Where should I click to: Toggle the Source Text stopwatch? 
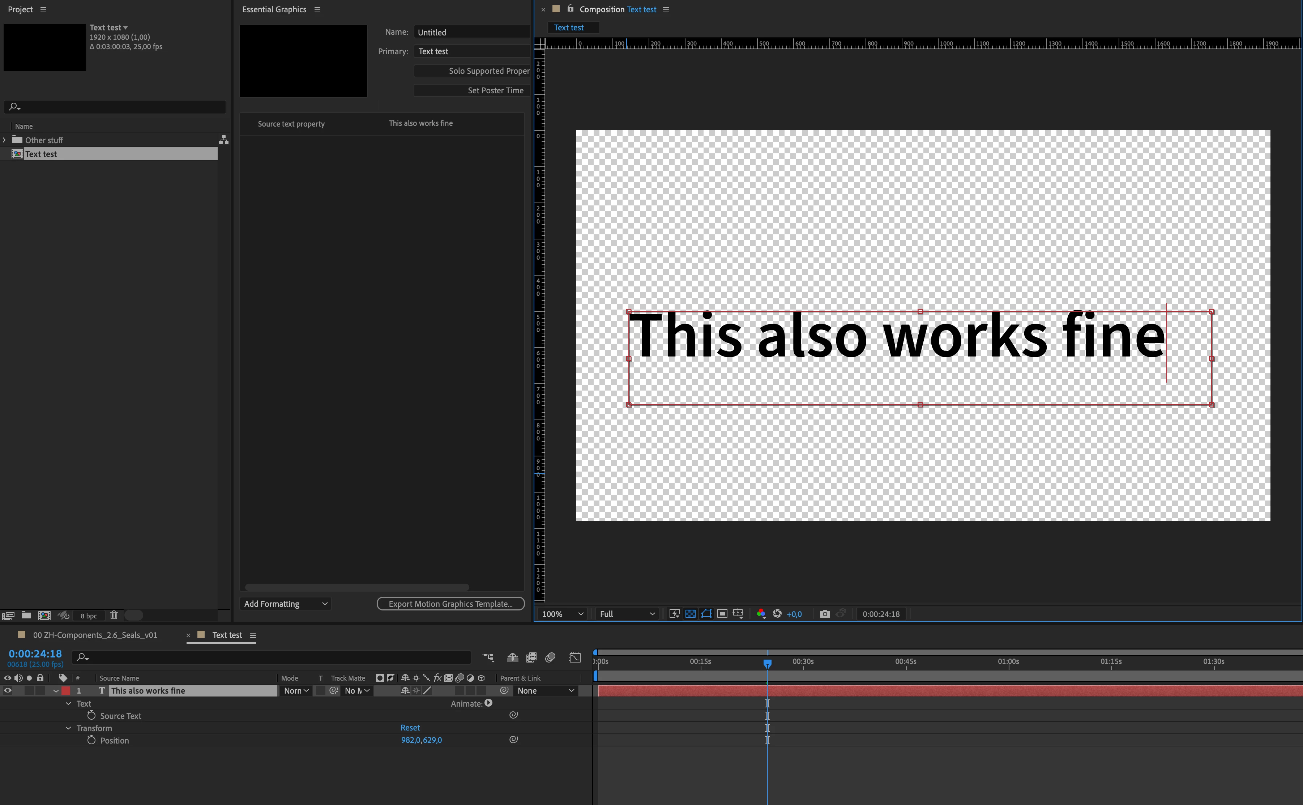(x=91, y=716)
